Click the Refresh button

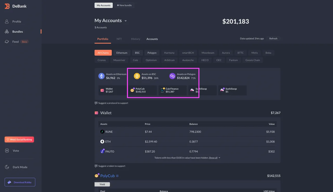[x=273, y=39]
